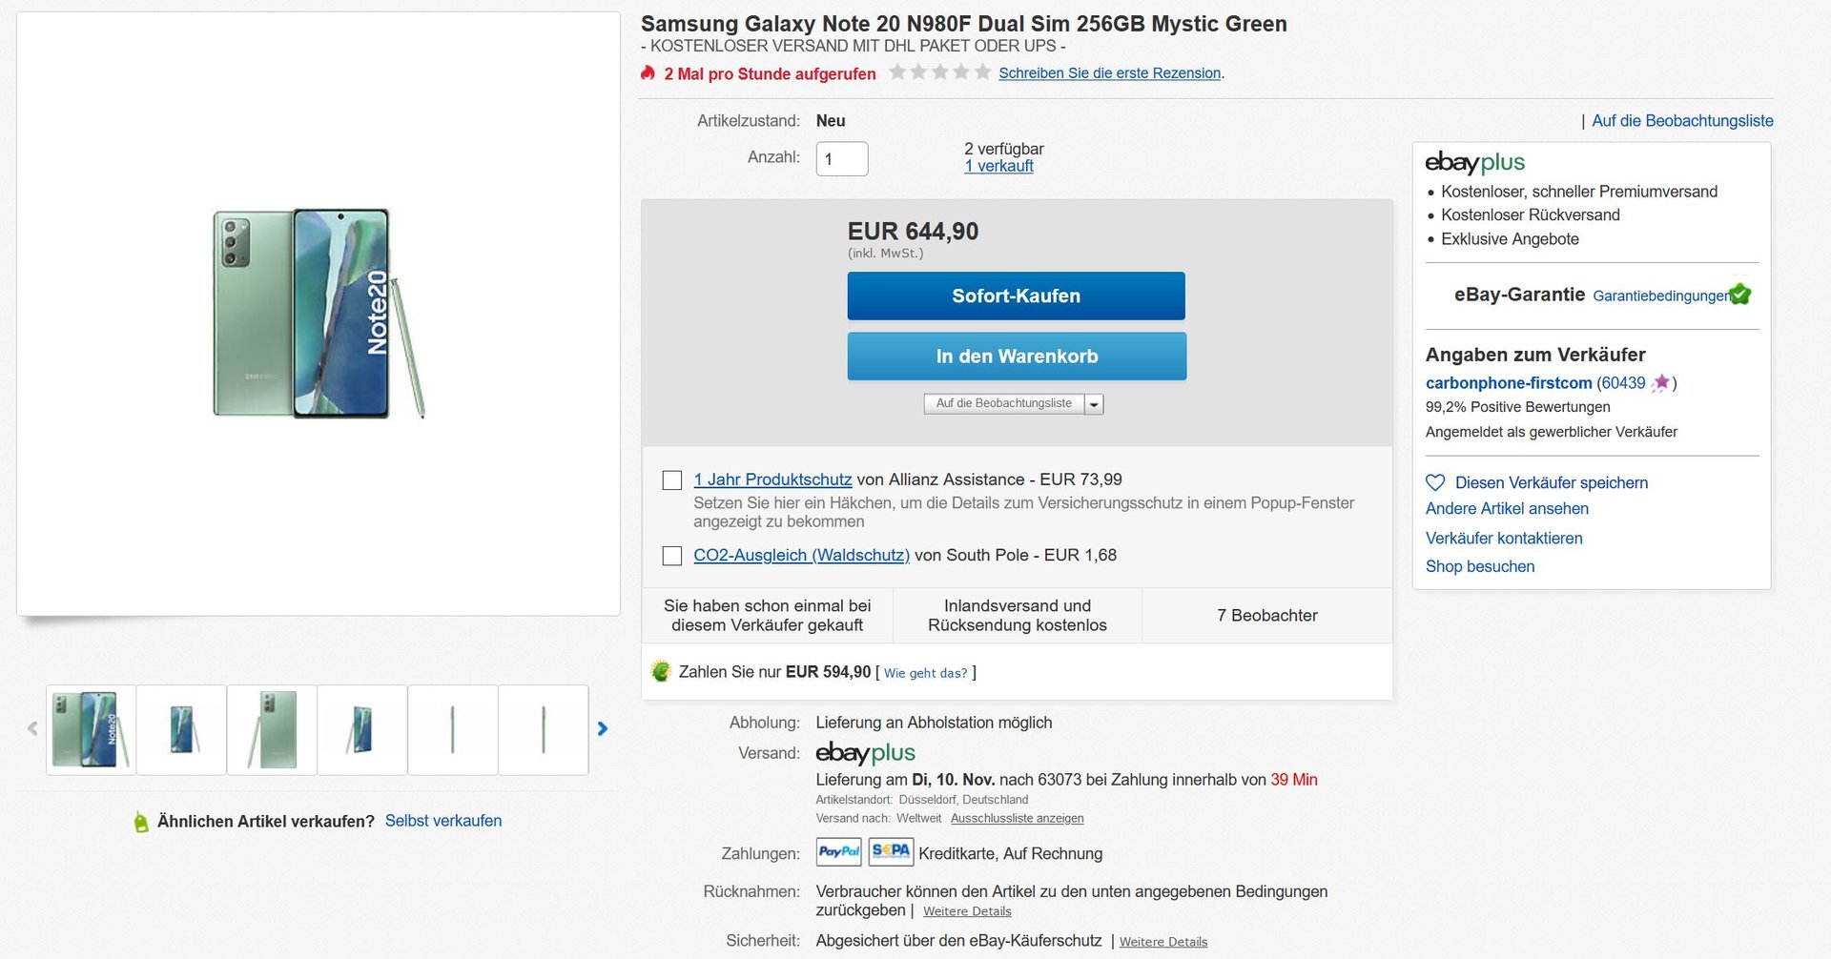1831x959 pixels.
Task: Click next arrow in thumbnail gallery
Action: point(602,729)
